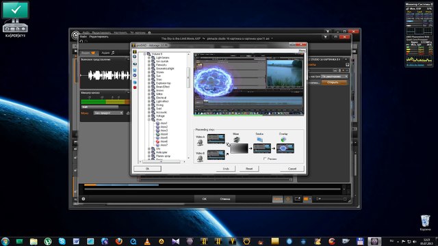Open the Файл menu in the Pinnacle editor

point(83,37)
